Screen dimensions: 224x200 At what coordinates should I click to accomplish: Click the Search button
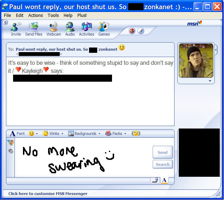[x=163, y=164]
